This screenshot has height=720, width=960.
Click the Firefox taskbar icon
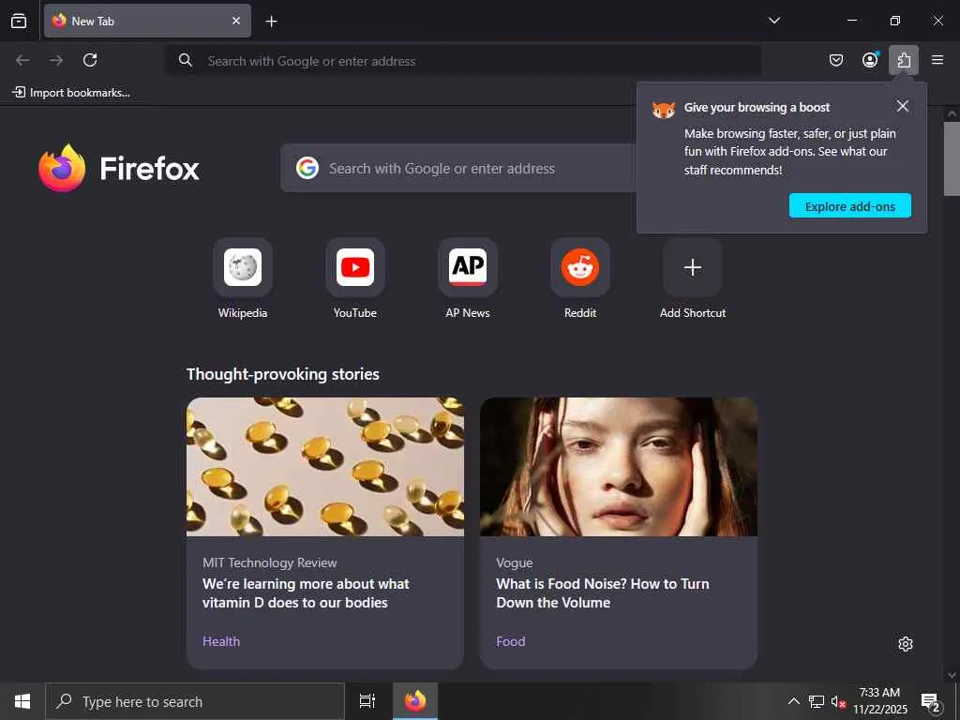tap(415, 701)
